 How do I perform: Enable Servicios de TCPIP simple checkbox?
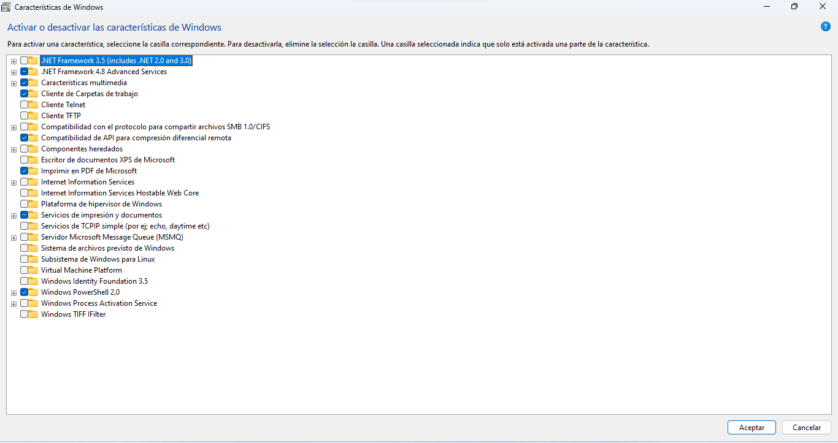click(x=24, y=226)
